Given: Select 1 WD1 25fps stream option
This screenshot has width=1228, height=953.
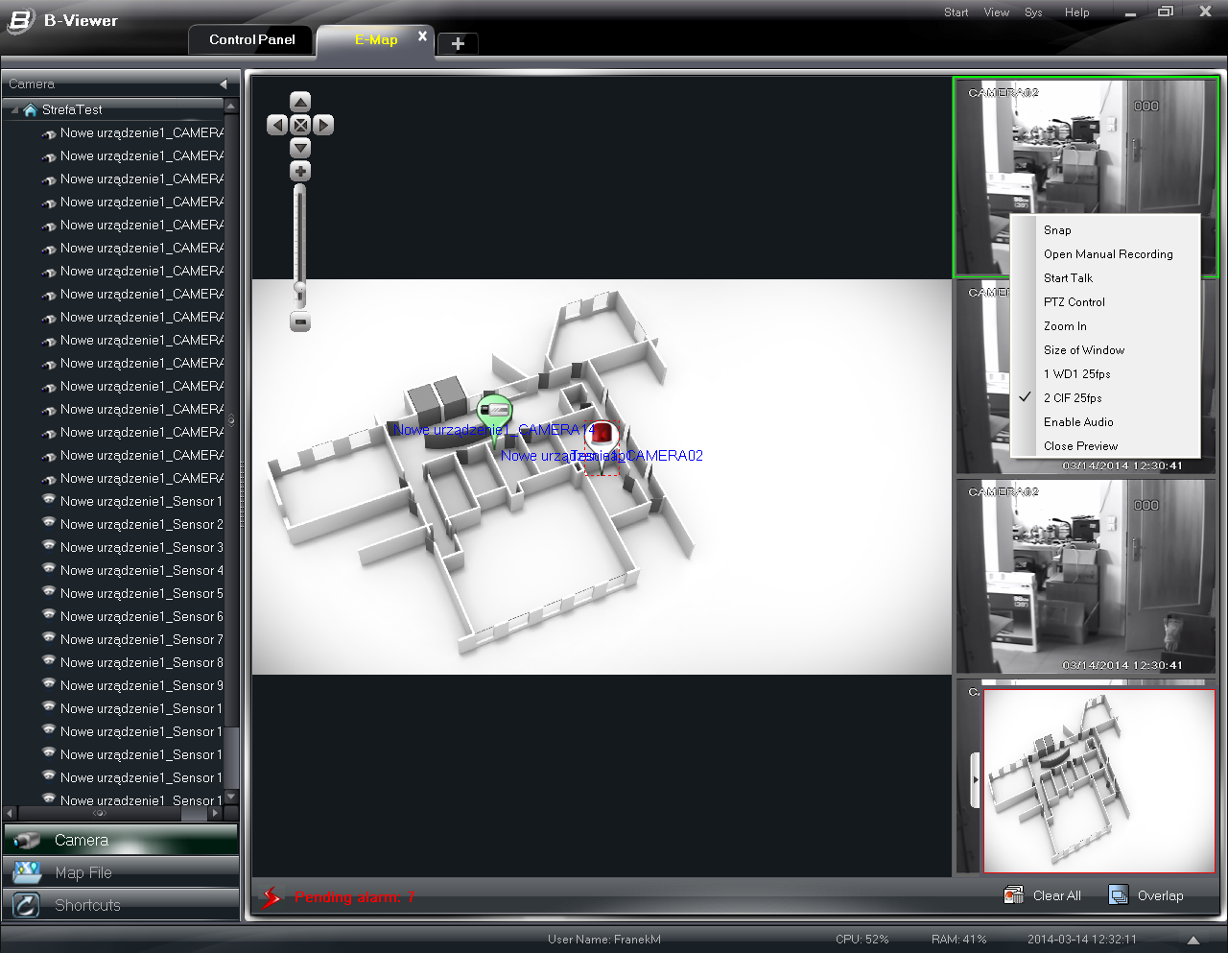Looking at the screenshot, I should [1076, 374].
